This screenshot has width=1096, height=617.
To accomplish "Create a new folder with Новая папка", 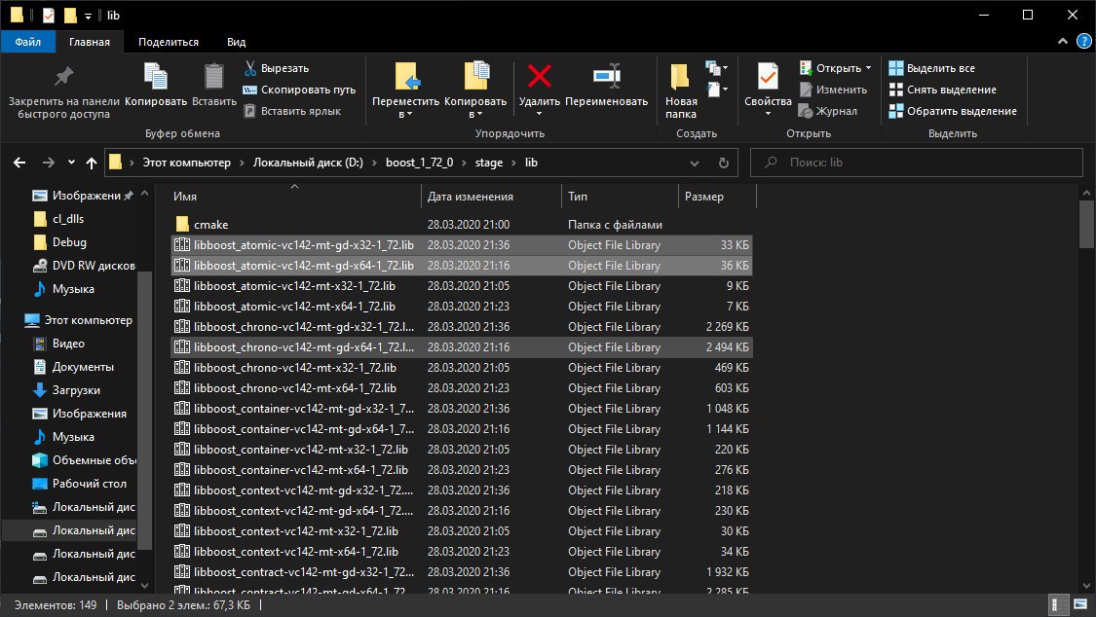I will 680,91.
